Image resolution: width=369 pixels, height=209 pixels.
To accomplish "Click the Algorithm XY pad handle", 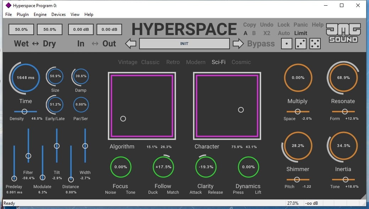I will pos(123,119).
